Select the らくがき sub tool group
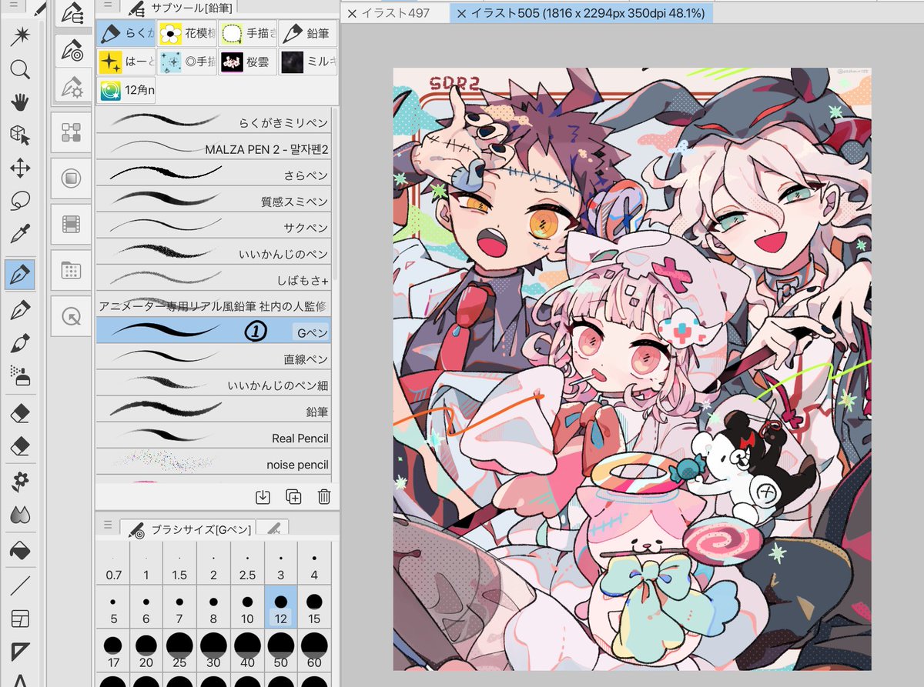Image resolution: width=924 pixels, height=687 pixels. (x=126, y=33)
